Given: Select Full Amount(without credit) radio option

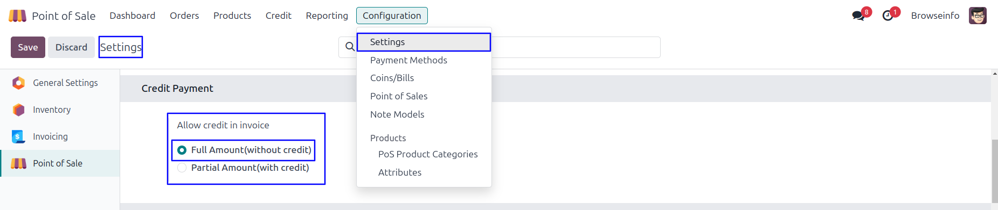Looking at the screenshot, I should pyautogui.click(x=182, y=150).
